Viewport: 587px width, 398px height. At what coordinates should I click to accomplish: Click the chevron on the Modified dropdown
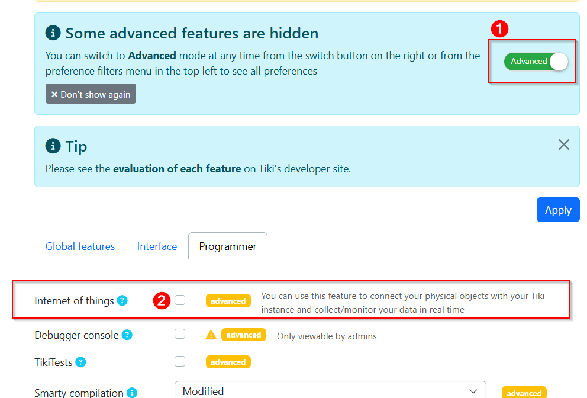click(473, 391)
